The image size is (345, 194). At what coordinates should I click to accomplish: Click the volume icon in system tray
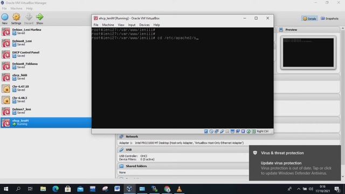[310, 189]
